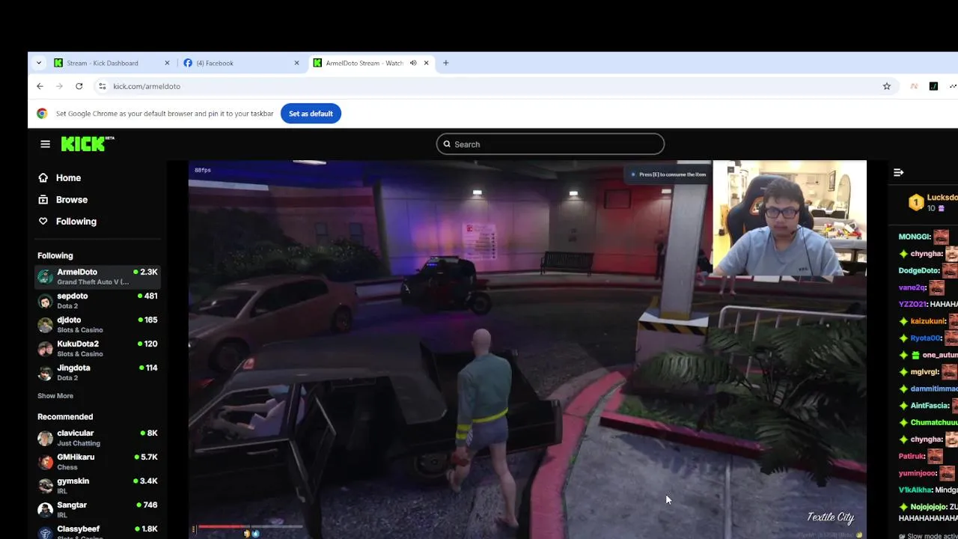The image size is (958, 539).
Task: Open the ArmelDoto channel in Following list
Action: coord(98,276)
